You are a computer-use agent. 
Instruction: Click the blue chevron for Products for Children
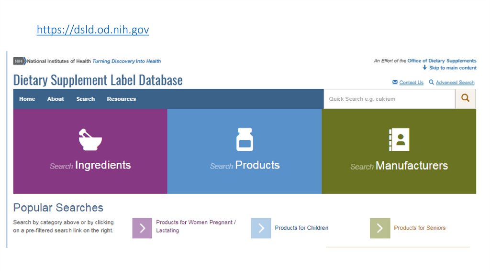[x=261, y=228]
